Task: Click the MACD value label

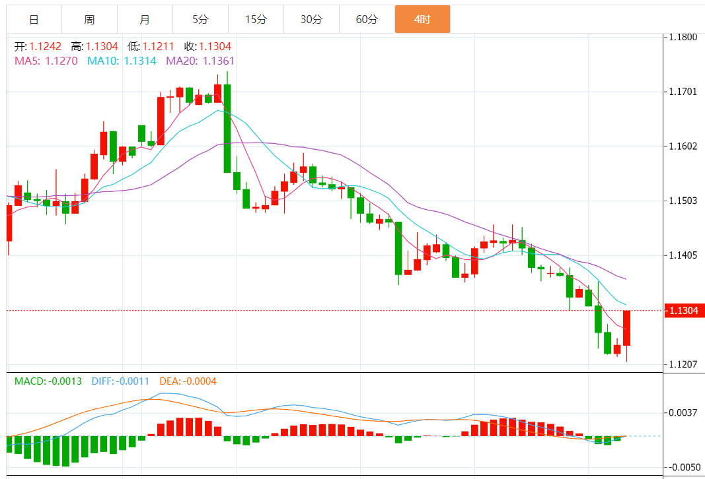Action: pyautogui.click(x=48, y=381)
